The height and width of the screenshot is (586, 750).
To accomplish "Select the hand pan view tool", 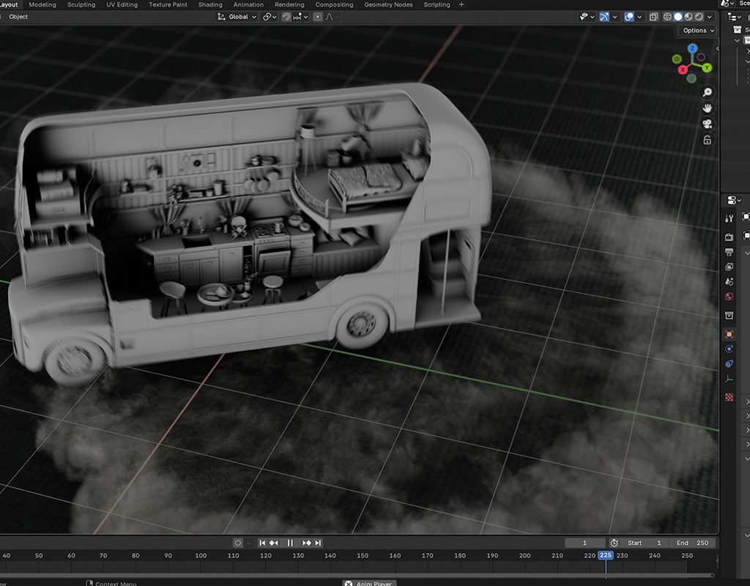I will coord(708,108).
